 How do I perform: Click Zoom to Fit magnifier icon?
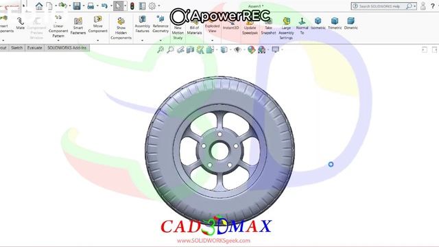[x=161, y=50]
